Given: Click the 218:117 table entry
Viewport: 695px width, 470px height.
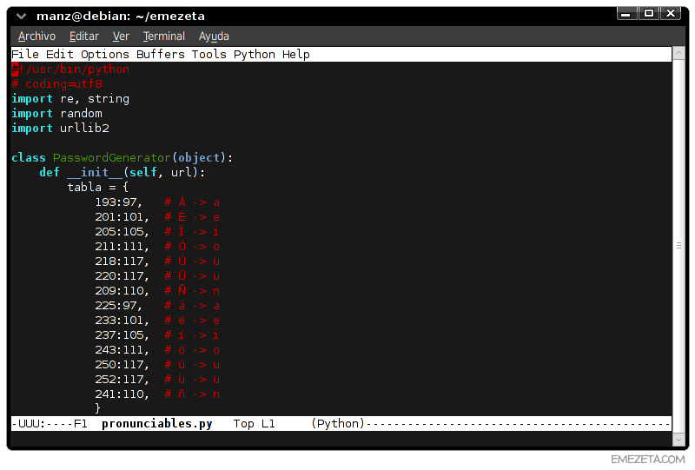Looking at the screenshot, I should coord(122,261).
